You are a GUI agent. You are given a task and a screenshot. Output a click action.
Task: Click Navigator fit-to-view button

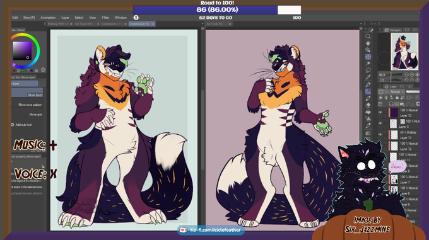click(417, 74)
